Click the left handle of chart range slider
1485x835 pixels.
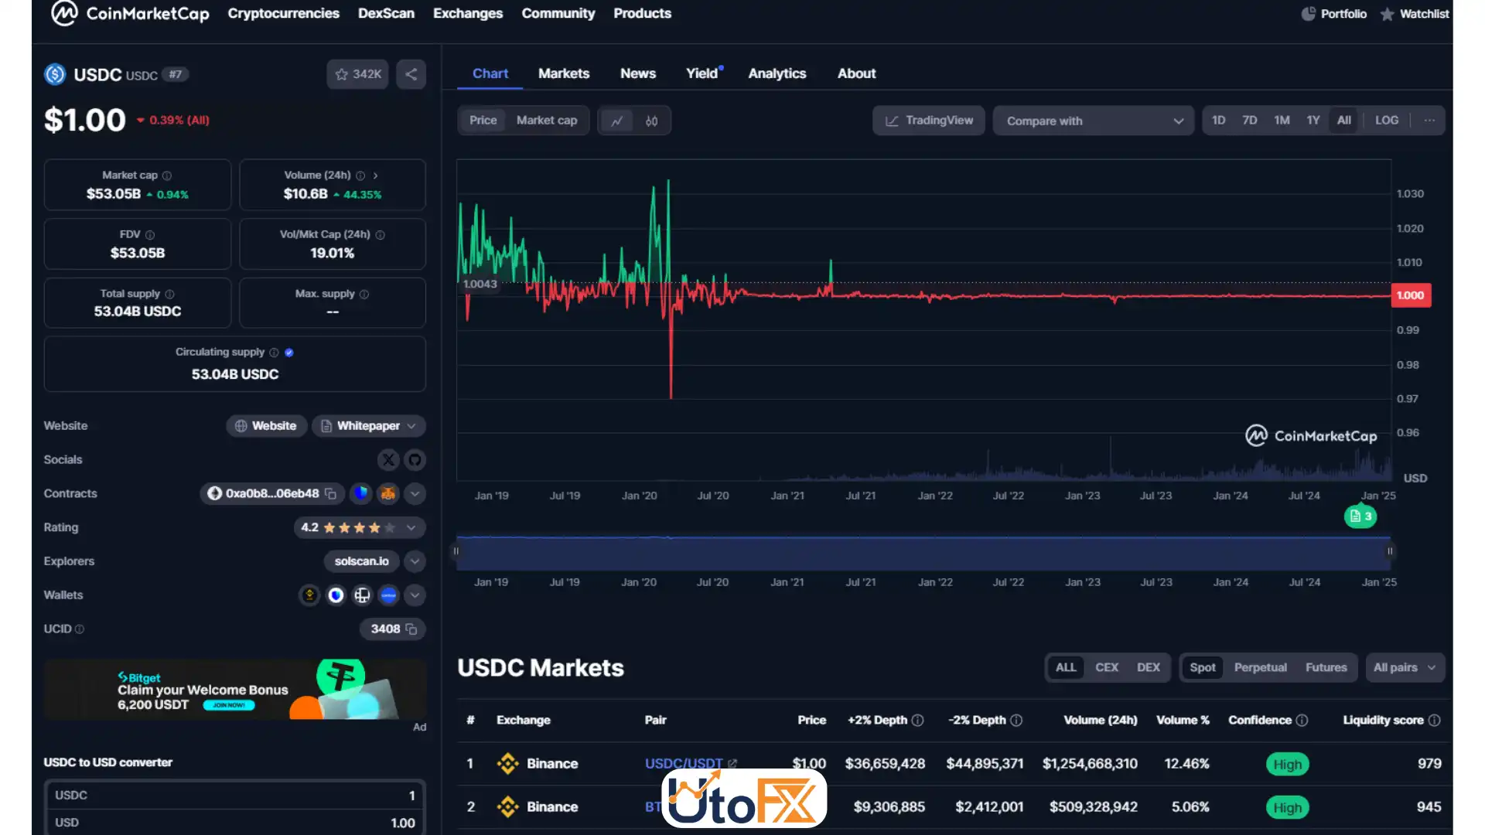pos(456,551)
